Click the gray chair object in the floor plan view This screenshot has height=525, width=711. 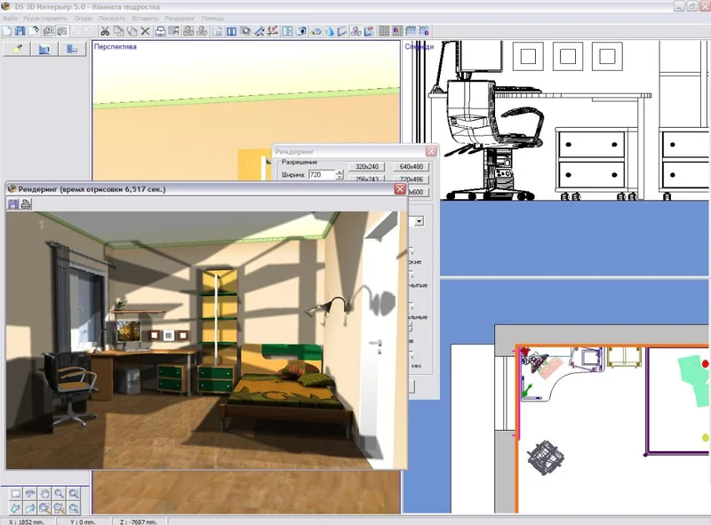(x=546, y=457)
